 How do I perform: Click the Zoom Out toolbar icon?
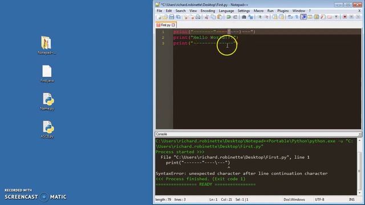tap(266, 17)
